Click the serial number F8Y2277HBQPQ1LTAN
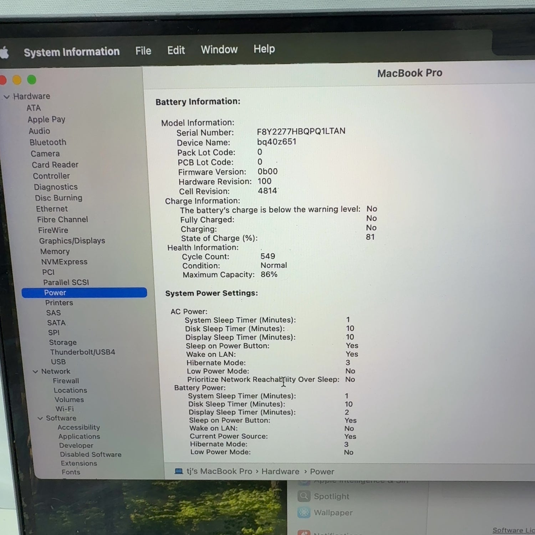 coord(301,131)
